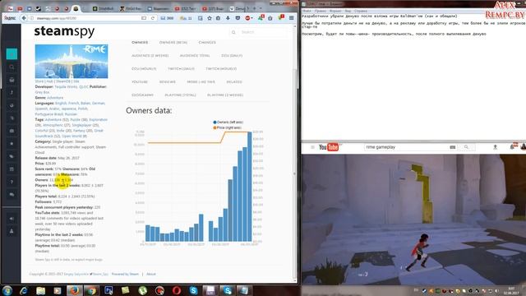Image resolution: width=526 pixels, height=296 pixels.
Task: Click the Powered by Steam footer link
Action: pyautogui.click(x=125, y=274)
